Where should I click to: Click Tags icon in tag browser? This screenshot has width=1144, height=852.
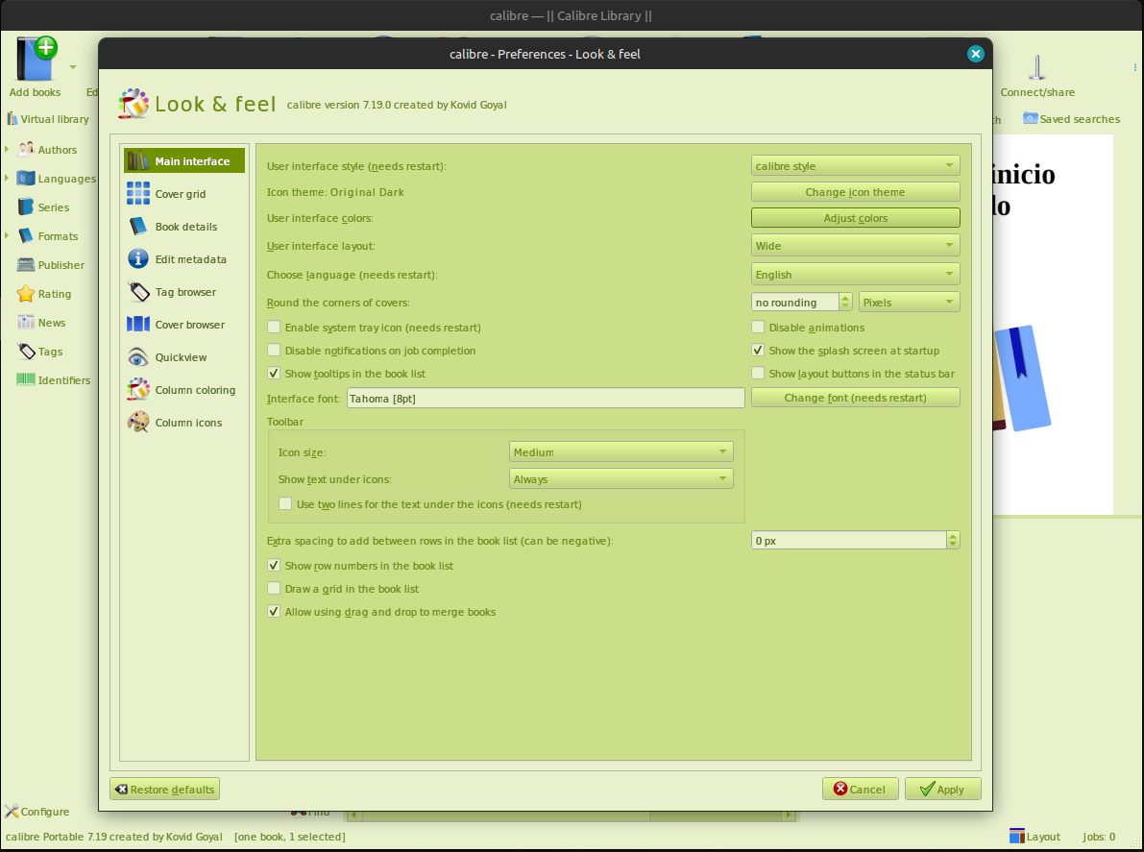[26, 351]
